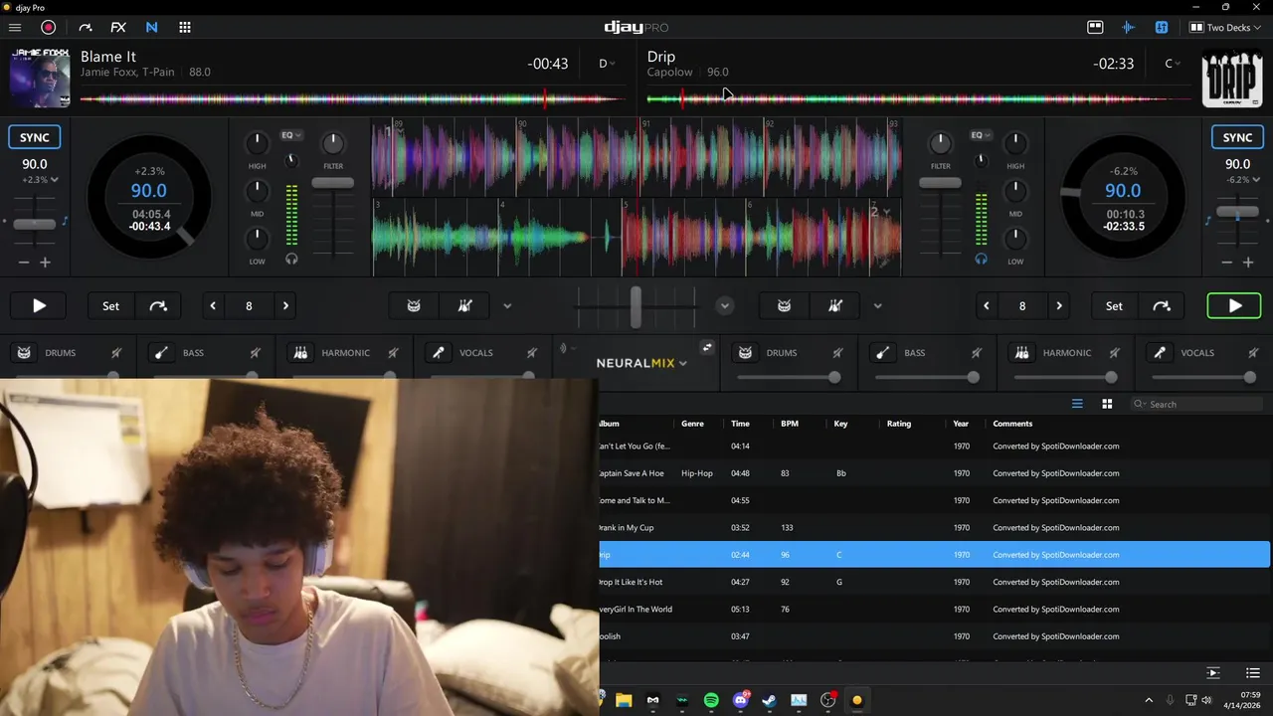Open the automix arrow icon in top toolbar
1273x716 pixels.
85,27
